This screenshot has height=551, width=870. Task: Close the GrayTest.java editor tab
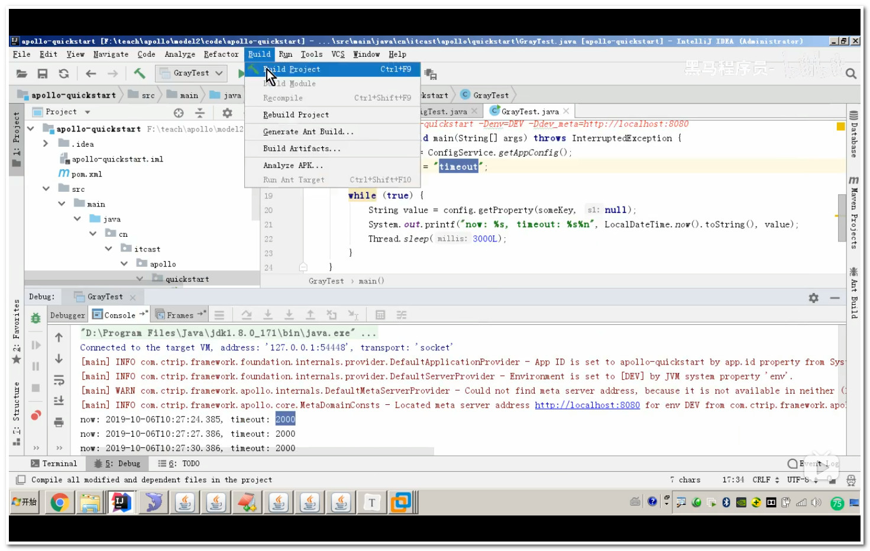pos(566,111)
